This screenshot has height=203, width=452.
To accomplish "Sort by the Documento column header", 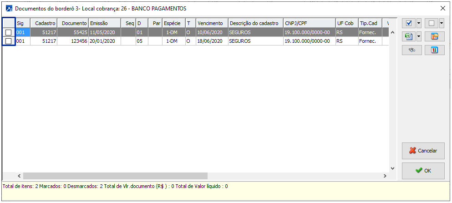I will tap(73, 23).
